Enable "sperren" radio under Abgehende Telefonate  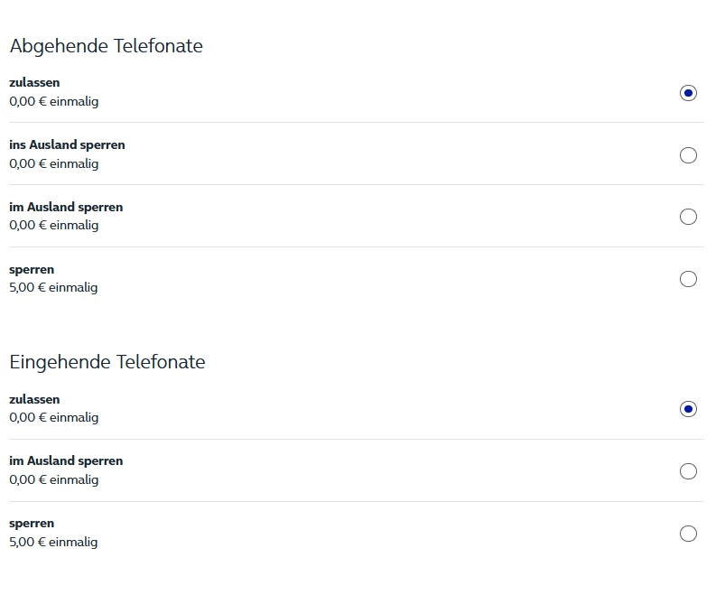click(688, 279)
